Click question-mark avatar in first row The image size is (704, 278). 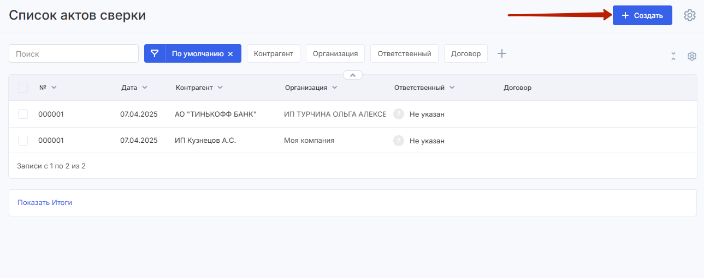pyautogui.click(x=399, y=114)
